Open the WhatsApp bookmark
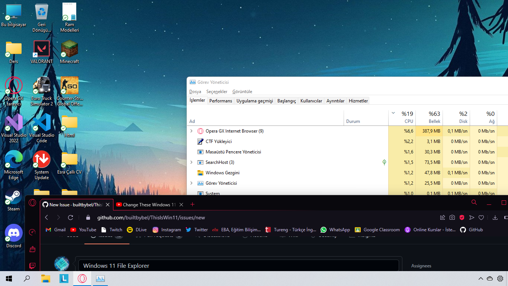This screenshot has height=286, width=508. coord(335,230)
